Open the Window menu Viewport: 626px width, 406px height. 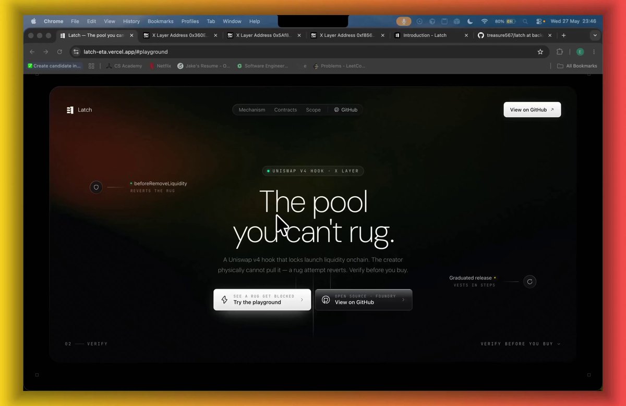click(232, 21)
